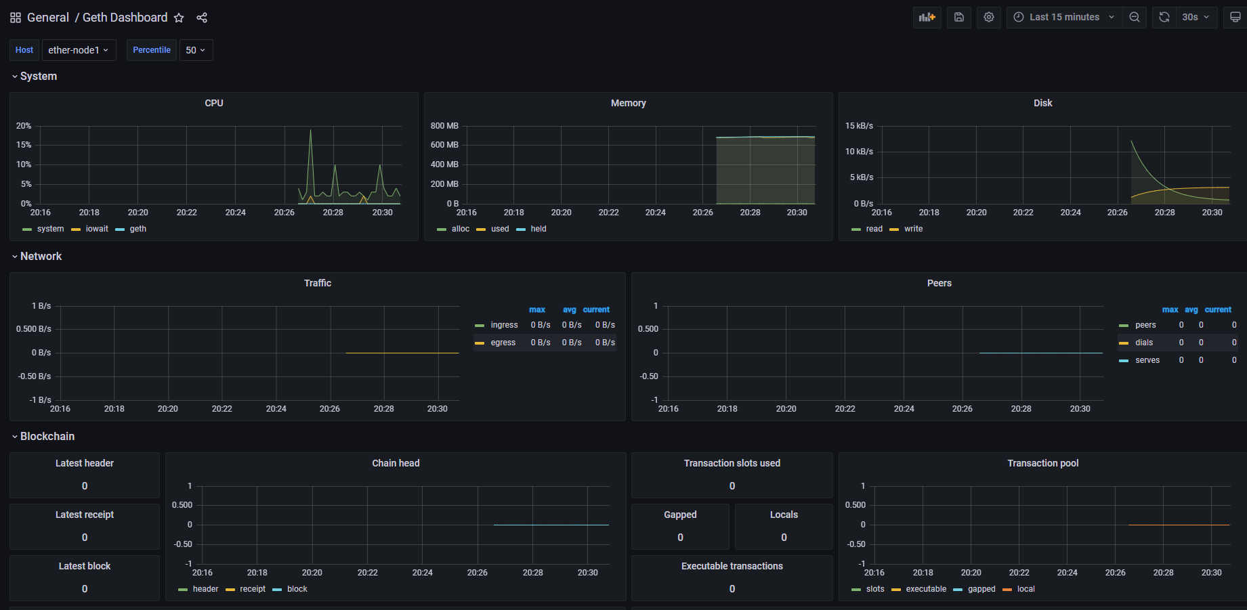1247x610 pixels.
Task: Open the CPU panel title menu
Action: pos(214,103)
